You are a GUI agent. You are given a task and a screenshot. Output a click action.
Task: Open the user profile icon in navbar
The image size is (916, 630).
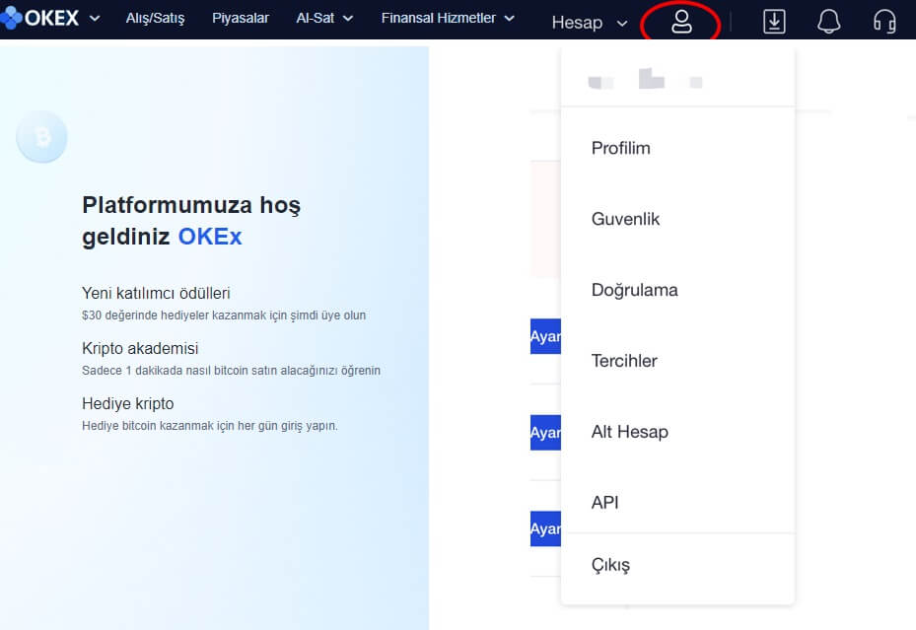coord(681,23)
